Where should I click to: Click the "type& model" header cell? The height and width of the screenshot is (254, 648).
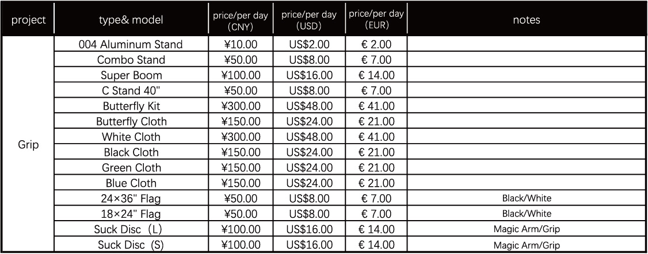tap(131, 20)
